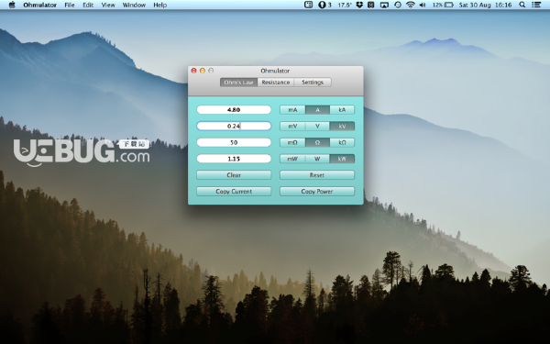This screenshot has height=344, width=550.
Task: Open the Apple menu
Action: (x=12, y=5)
